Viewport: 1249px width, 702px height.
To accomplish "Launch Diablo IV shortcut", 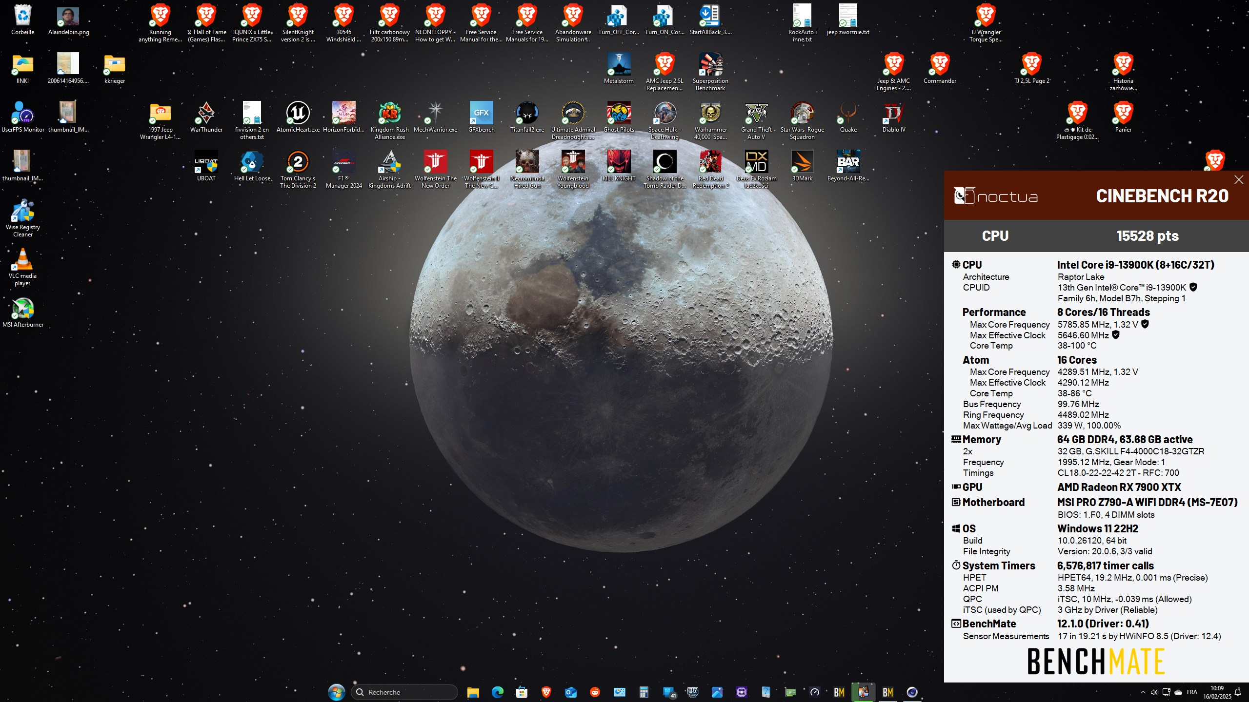I will tap(894, 118).
